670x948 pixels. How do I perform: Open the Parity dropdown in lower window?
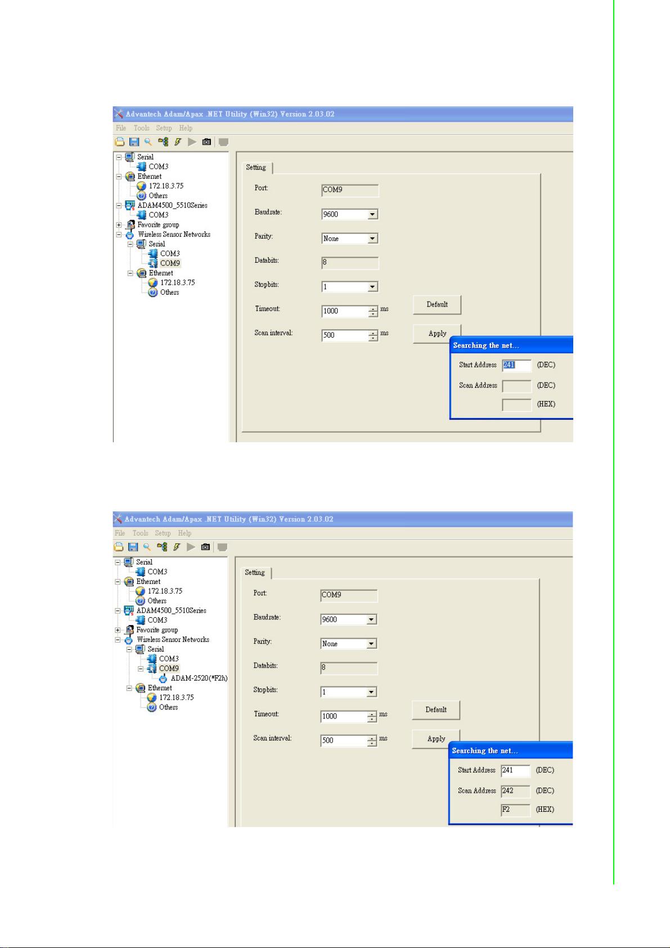coord(371,644)
